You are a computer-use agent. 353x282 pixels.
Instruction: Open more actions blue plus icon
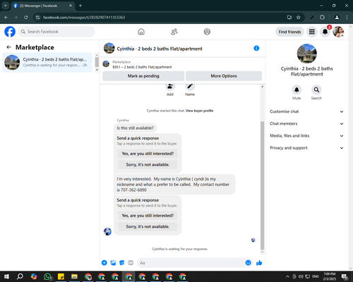coord(104,263)
